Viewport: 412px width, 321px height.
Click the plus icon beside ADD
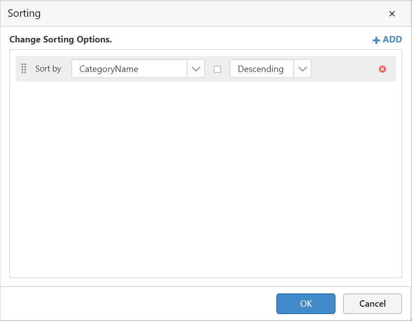[376, 40]
